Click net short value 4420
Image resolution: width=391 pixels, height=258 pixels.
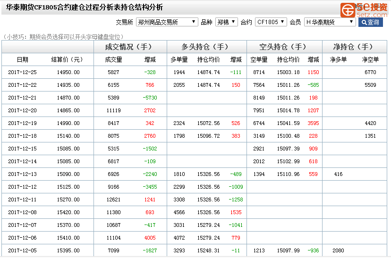point(370,123)
